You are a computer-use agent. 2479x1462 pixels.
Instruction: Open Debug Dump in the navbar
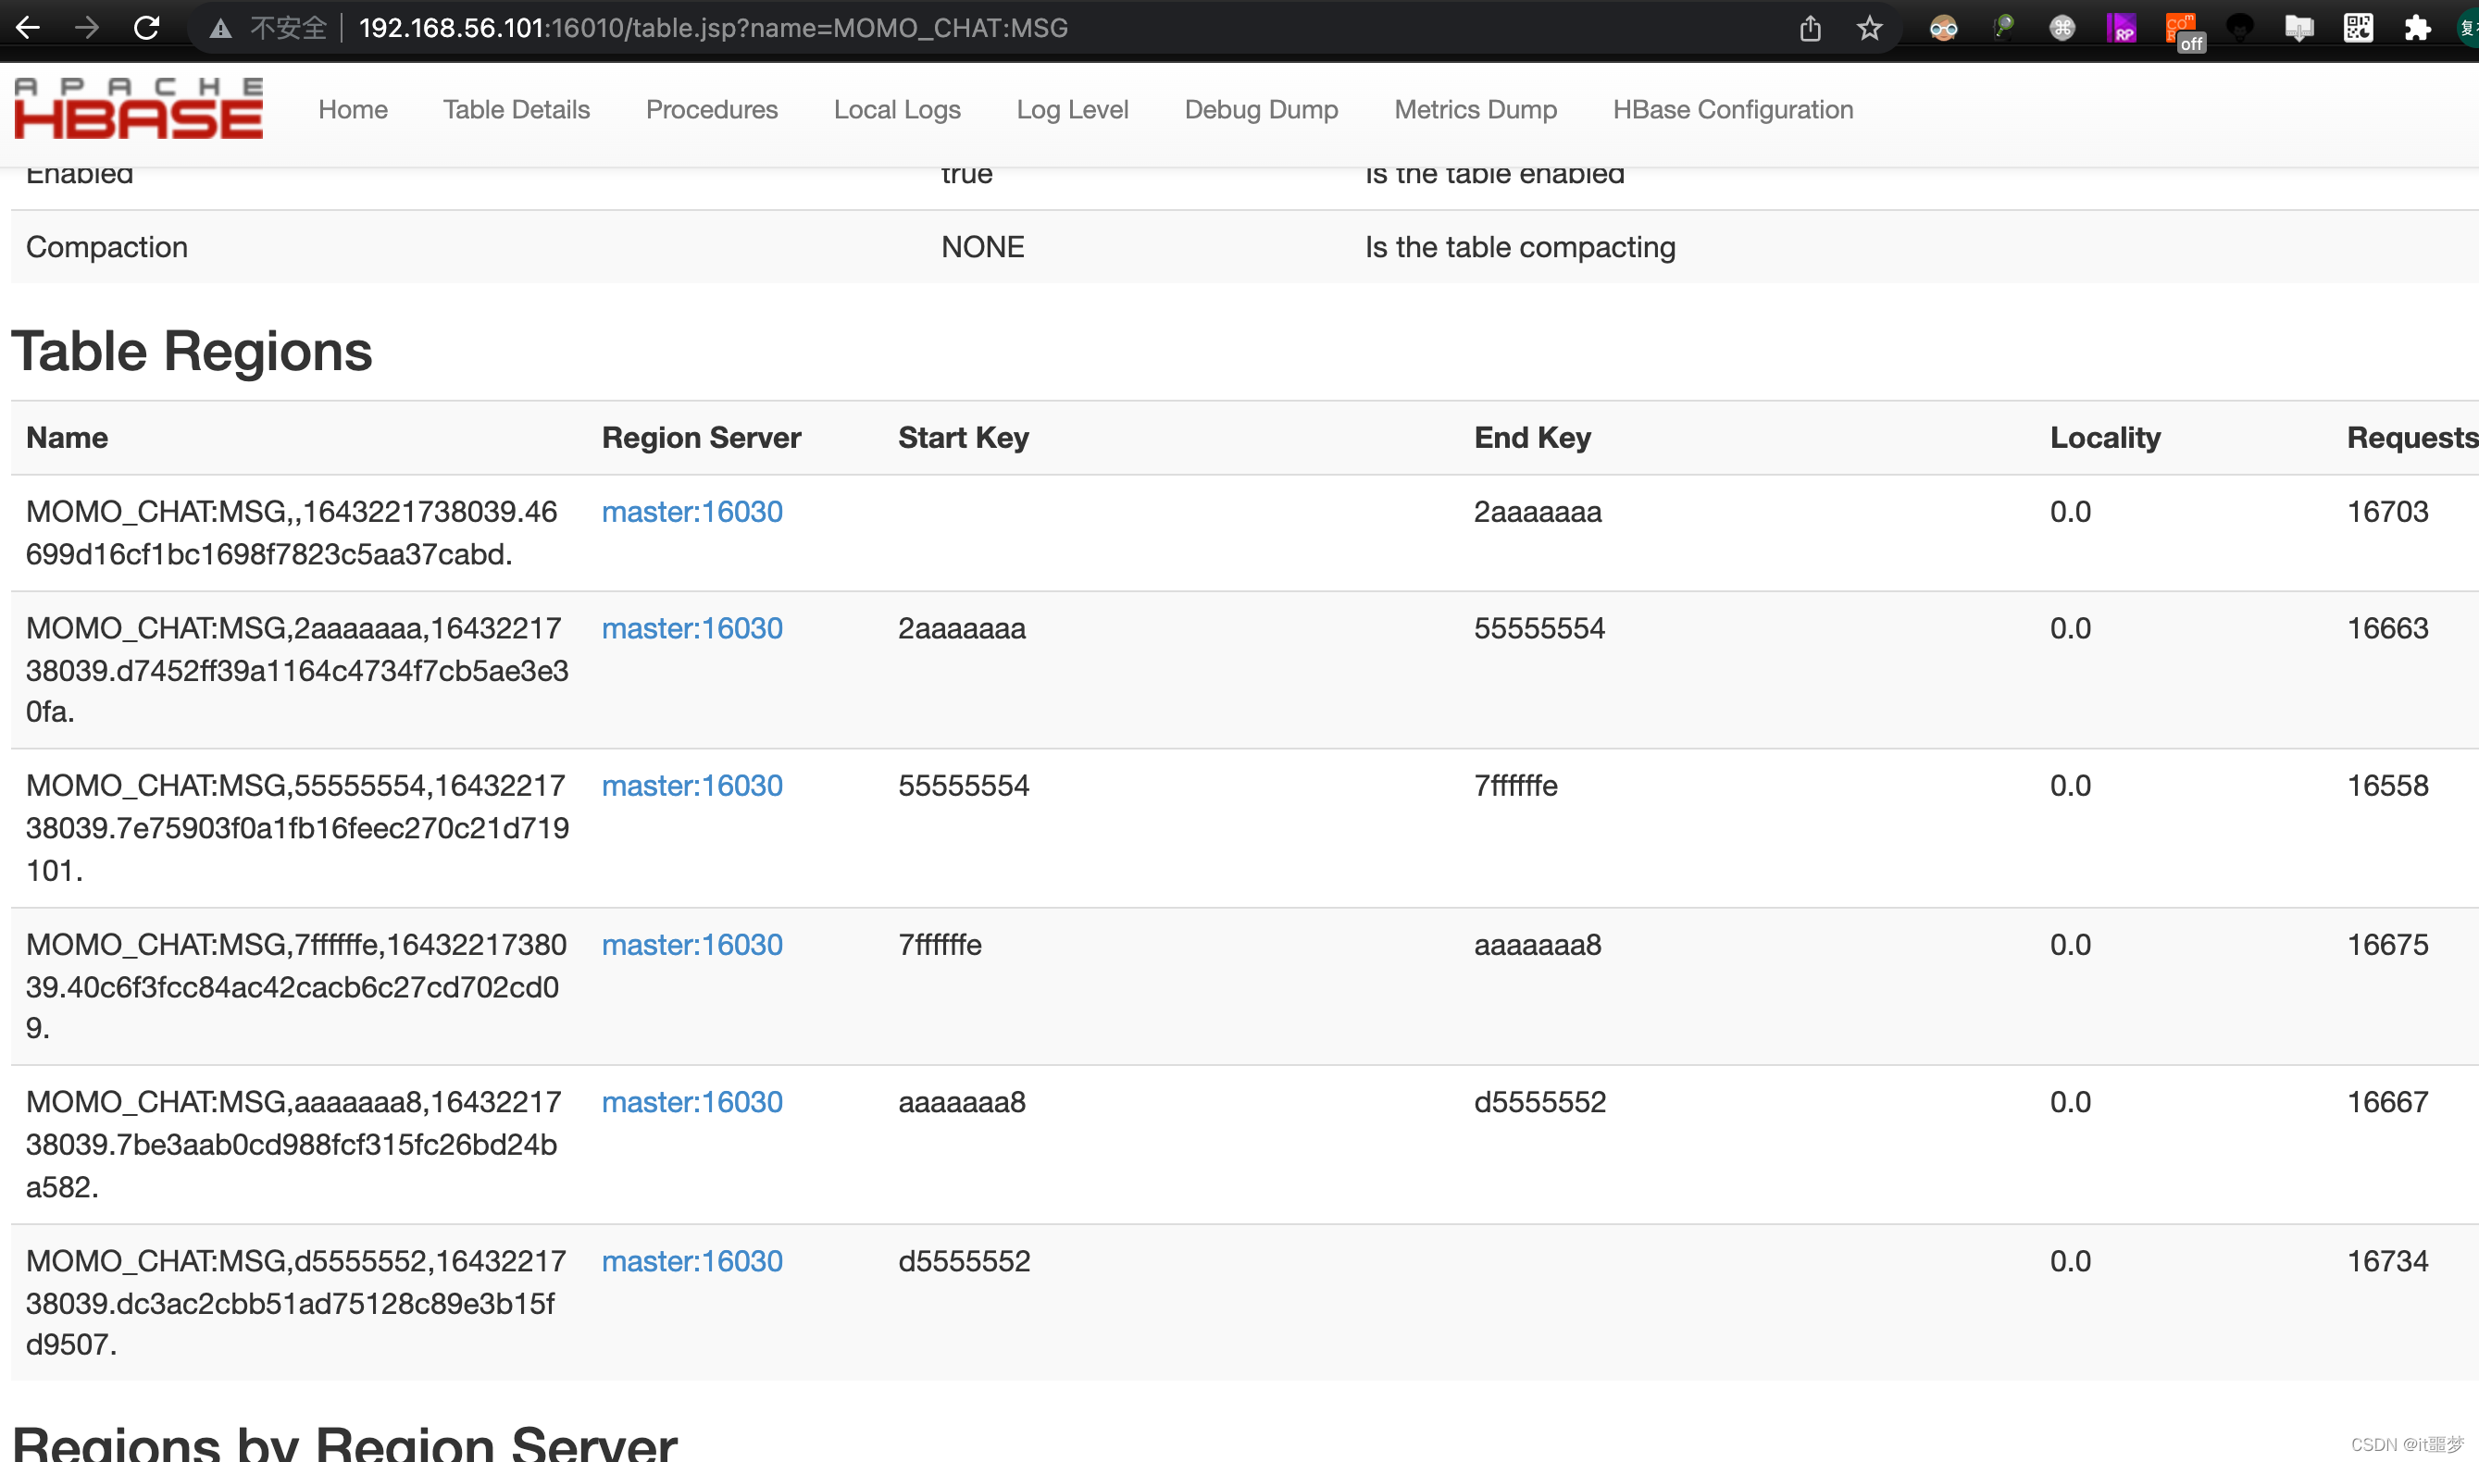click(x=1261, y=109)
